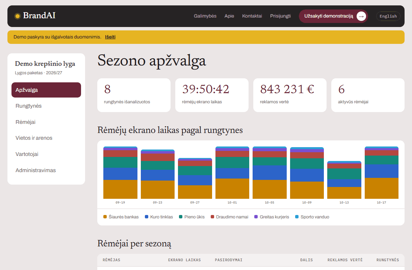412x270 pixels.
Task: Click the 8 rungtynės išanalizuotos card
Action: tap(134, 95)
